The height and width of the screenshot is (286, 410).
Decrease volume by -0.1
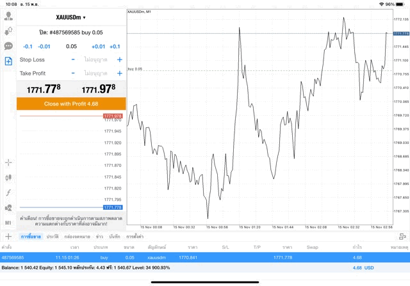28,47
